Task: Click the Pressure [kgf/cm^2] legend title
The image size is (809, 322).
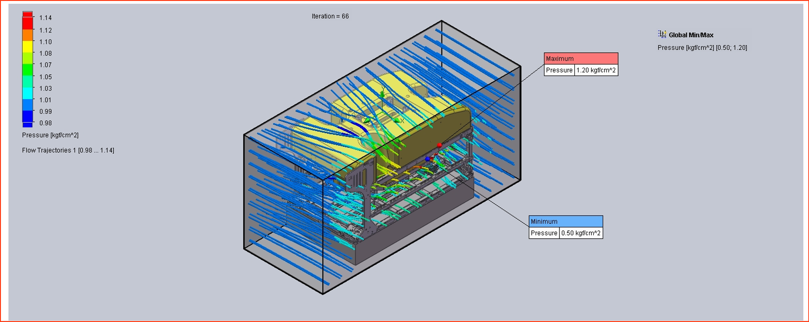Action: point(50,135)
